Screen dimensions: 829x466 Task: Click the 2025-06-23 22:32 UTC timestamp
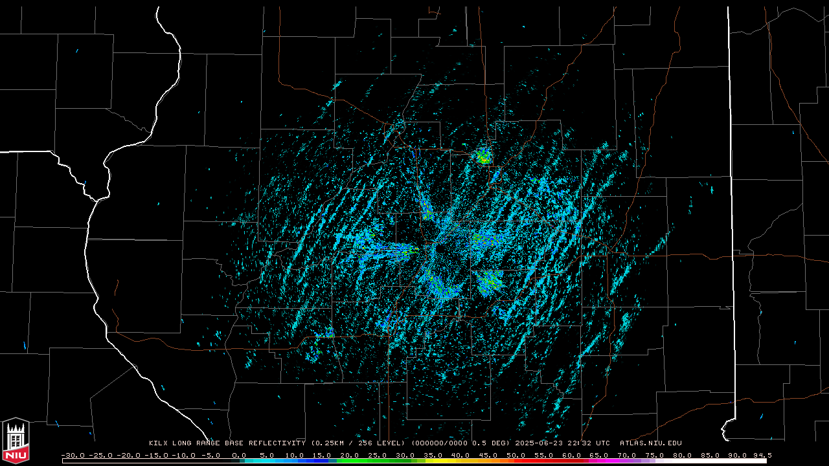pyautogui.click(x=562, y=443)
